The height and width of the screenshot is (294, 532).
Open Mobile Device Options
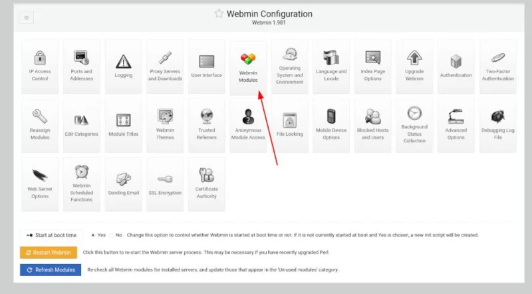(331, 126)
